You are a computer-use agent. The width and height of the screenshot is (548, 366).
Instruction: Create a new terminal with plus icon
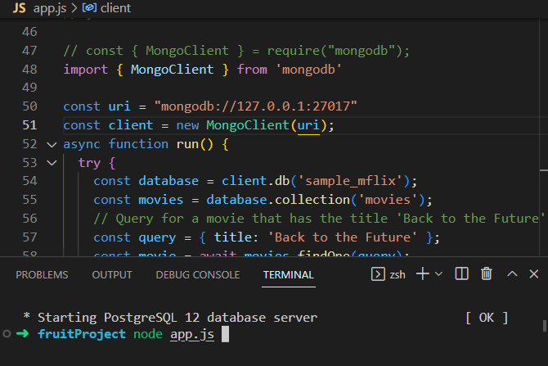coord(423,274)
